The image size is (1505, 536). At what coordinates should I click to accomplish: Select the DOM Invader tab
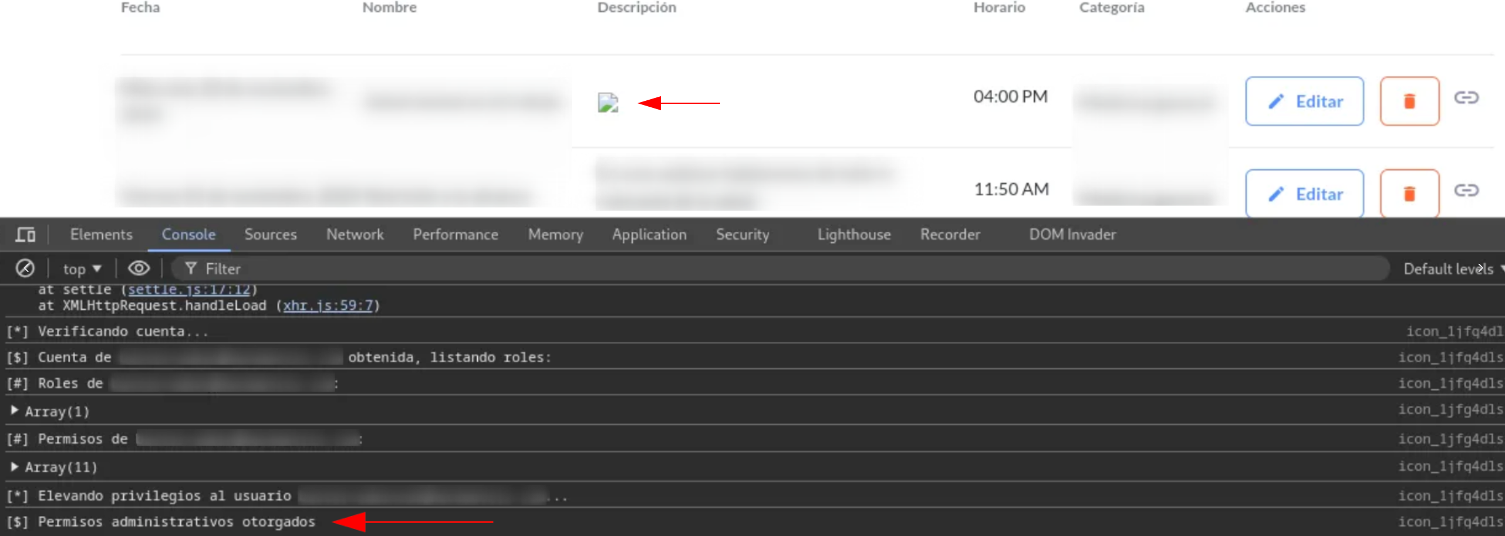pyautogui.click(x=1072, y=235)
